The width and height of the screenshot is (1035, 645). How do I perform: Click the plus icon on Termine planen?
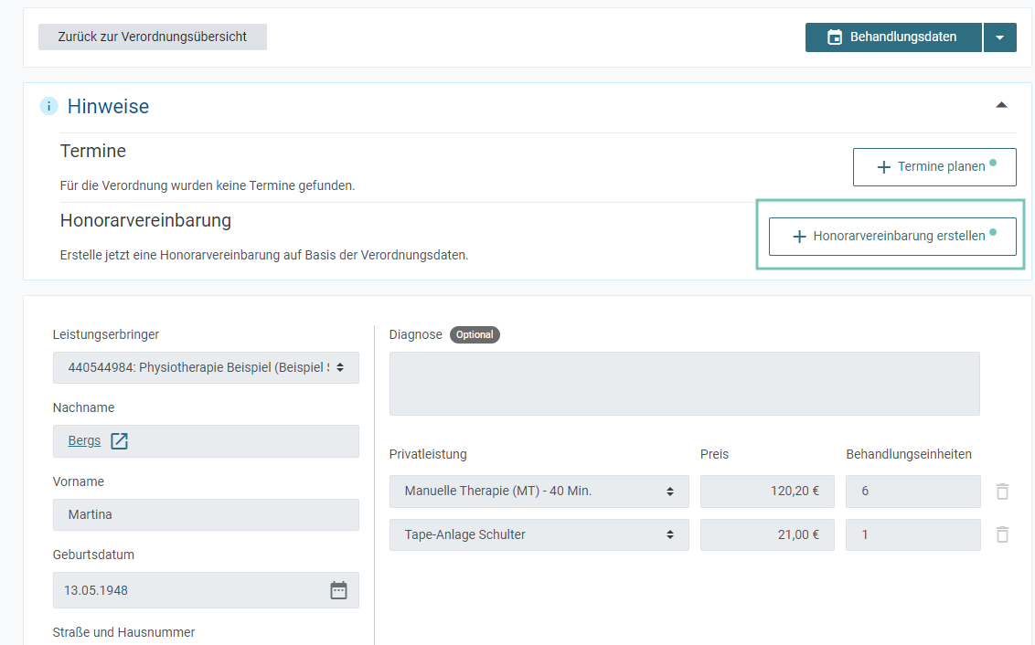tap(883, 167)
